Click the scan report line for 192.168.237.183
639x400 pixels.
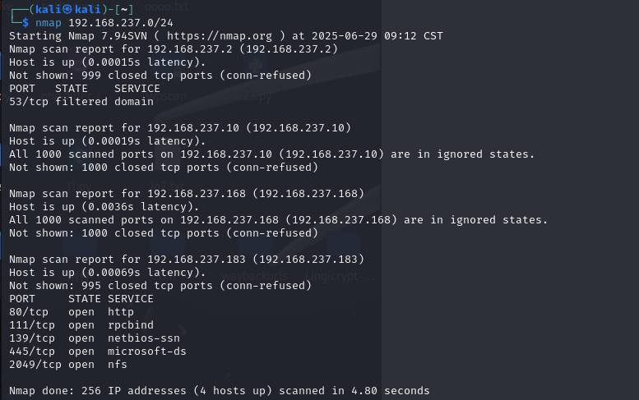point(186,260)
